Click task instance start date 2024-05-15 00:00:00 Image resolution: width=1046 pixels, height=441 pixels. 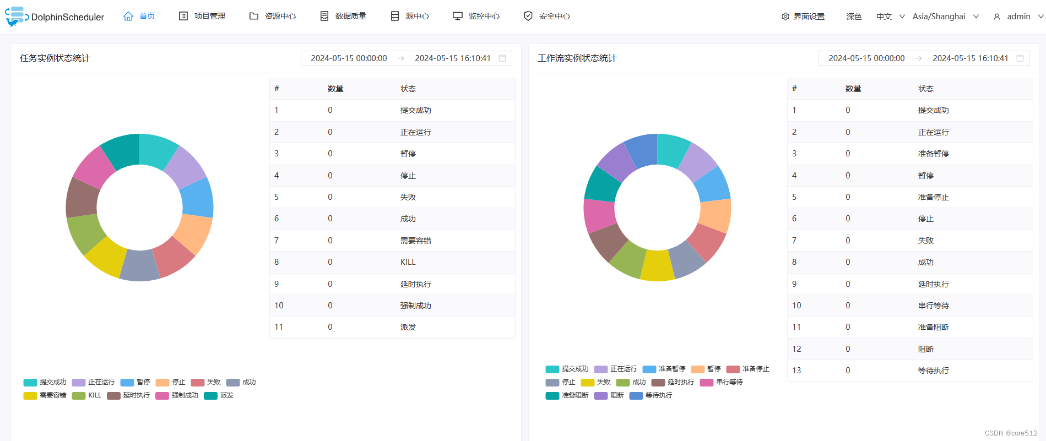pyautogui.click(x=349, y=58)
